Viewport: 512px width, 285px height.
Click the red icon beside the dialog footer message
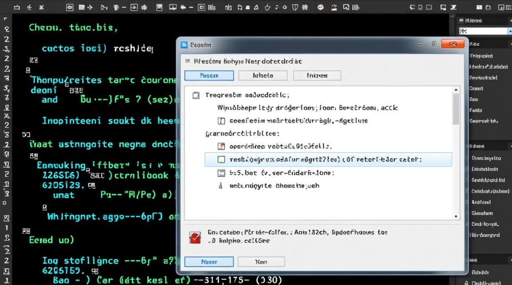pyautogui.click(x=195, y=237)
